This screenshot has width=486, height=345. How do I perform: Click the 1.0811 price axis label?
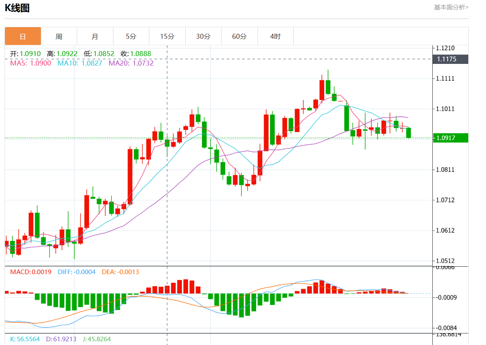pyautogui.click(x=445, y=170)
